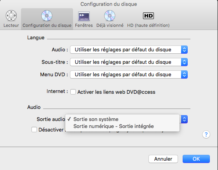Click the Déjà visionné tab label
Image resolution: width=218 pixels, height=170 pixels.
(x=110, y=25)
